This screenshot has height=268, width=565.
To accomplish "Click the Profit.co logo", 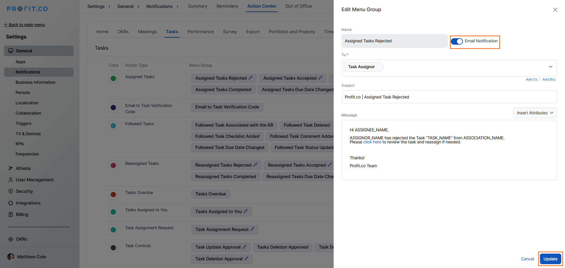I will 27,9.
